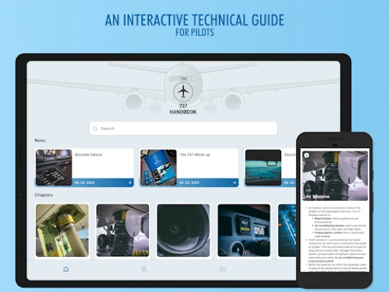Close the Air Systems page on phone

[307, 155]
